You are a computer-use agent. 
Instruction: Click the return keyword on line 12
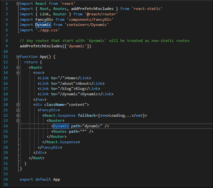(x=31, y=62)
